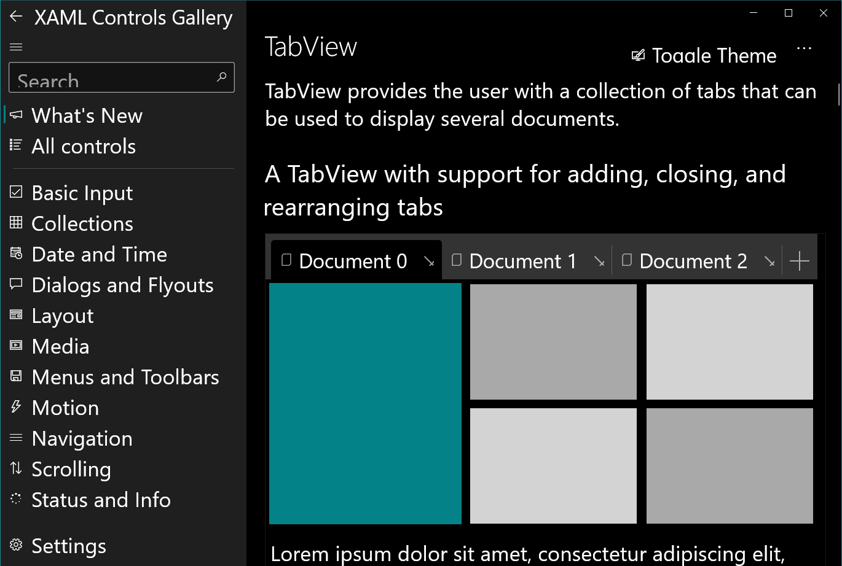Add a new tab with plus button
The width and height of the screenshot is (842, 566).
pyautogui.click(x=800, y=261)
